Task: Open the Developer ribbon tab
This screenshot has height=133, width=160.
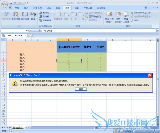Action: pos(88,8)
